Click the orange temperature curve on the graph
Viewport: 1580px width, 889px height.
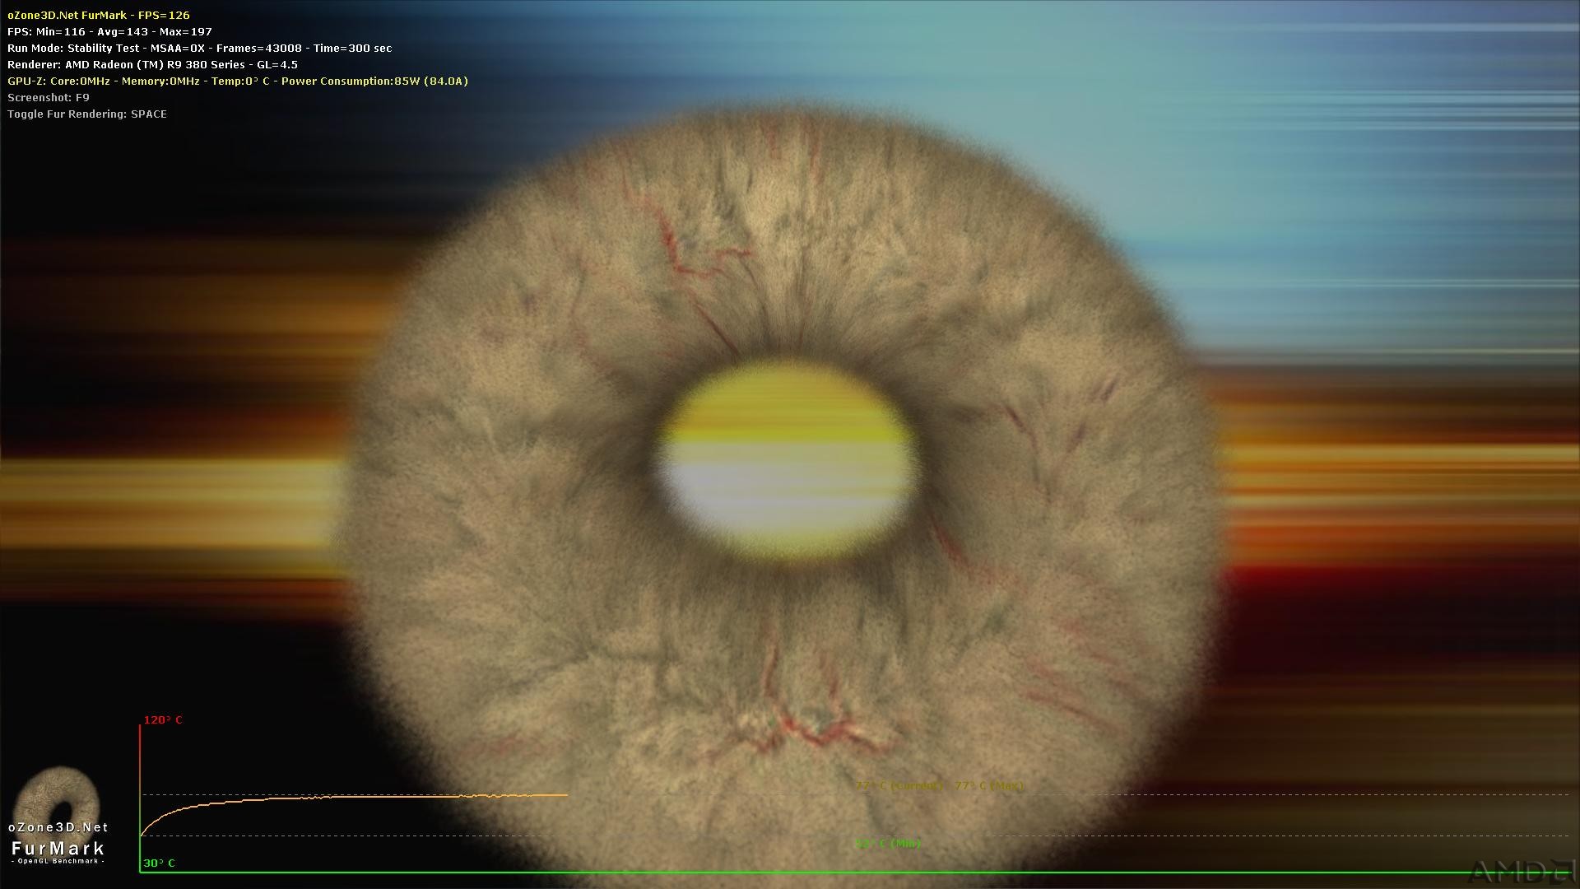(354, 798)
